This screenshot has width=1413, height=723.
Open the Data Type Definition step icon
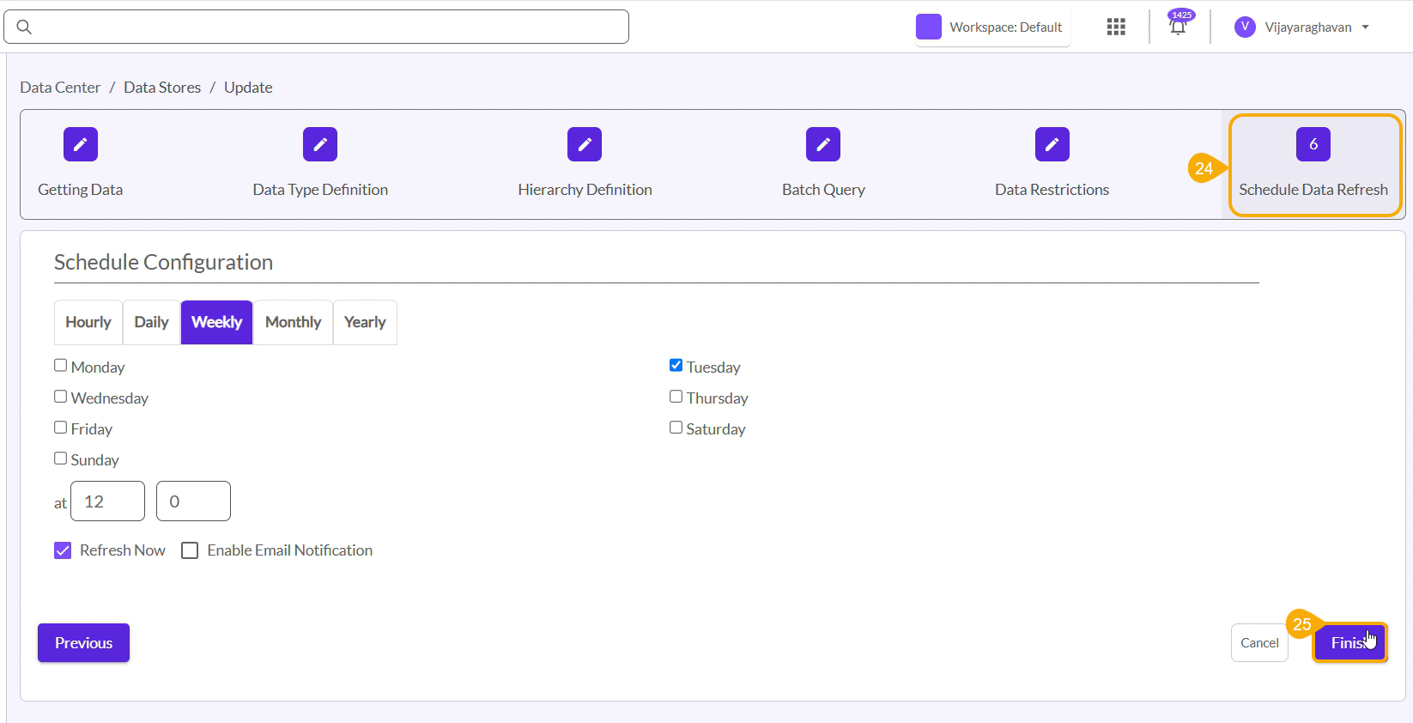pos(319,144)
